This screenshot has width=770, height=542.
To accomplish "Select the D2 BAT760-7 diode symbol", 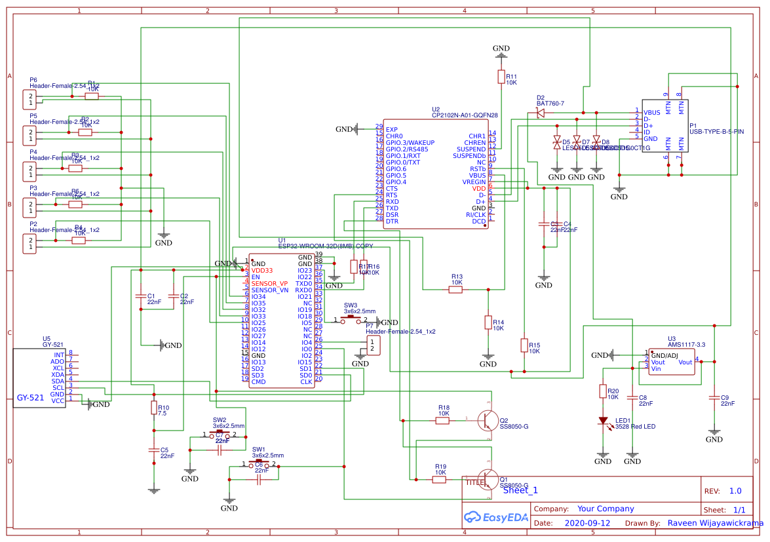I will 540,113.
